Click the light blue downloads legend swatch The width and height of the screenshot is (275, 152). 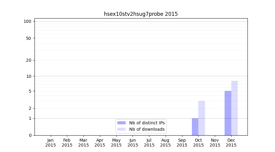(x=121, y=129)
